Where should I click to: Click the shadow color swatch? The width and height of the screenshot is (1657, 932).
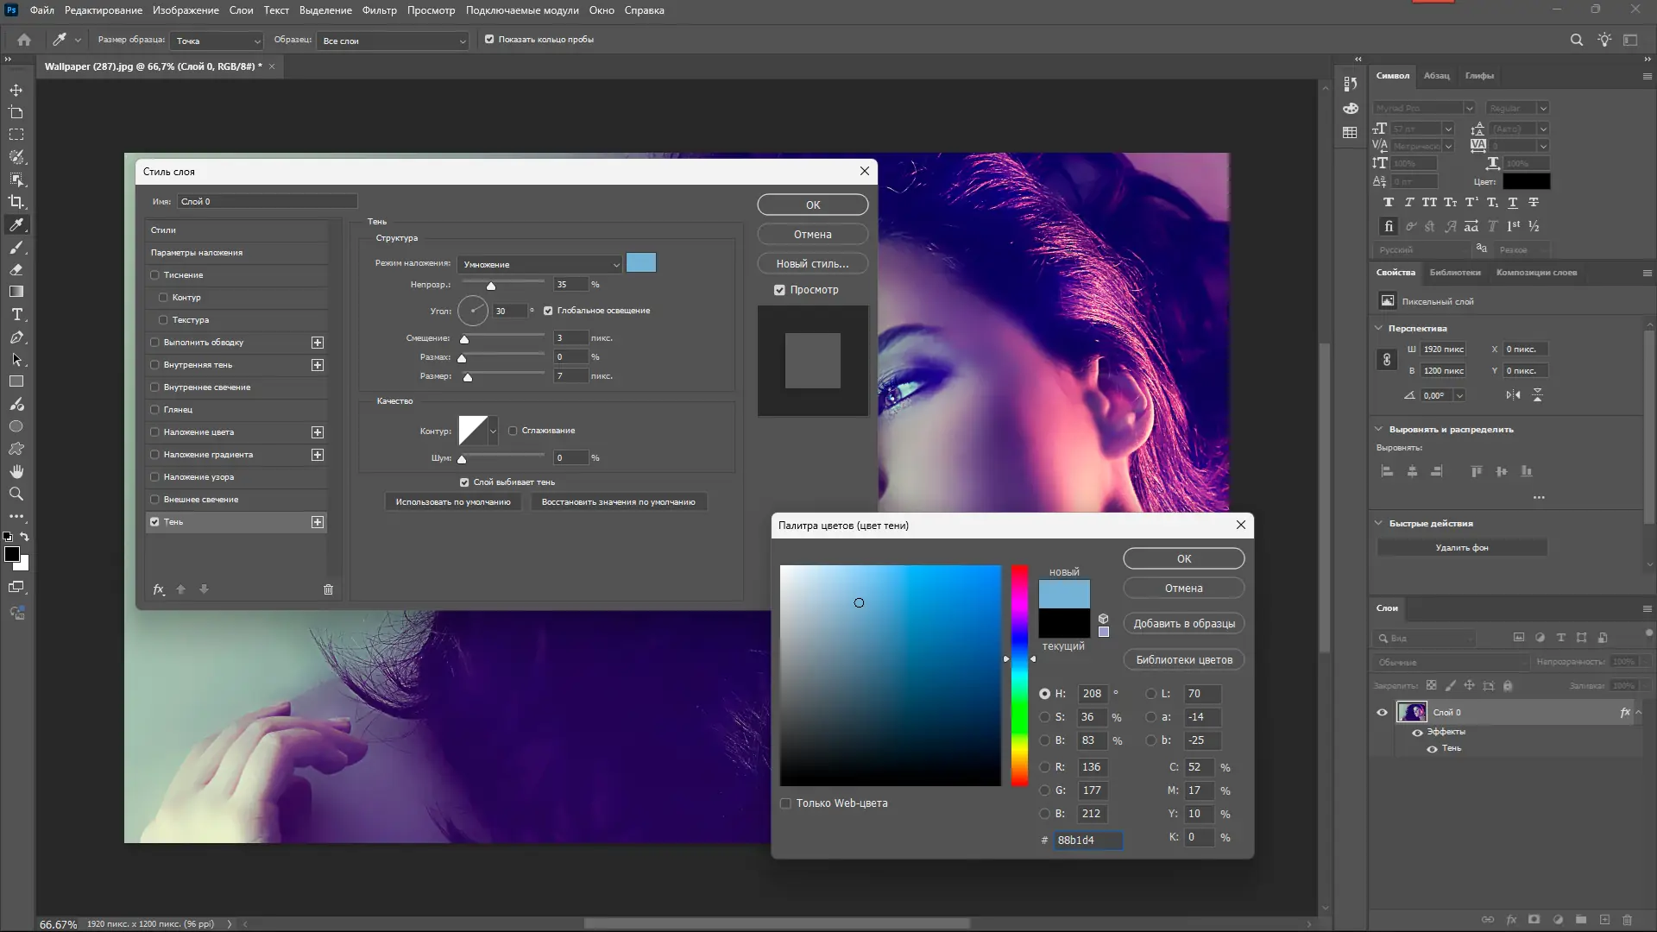[x=640, y=263]
